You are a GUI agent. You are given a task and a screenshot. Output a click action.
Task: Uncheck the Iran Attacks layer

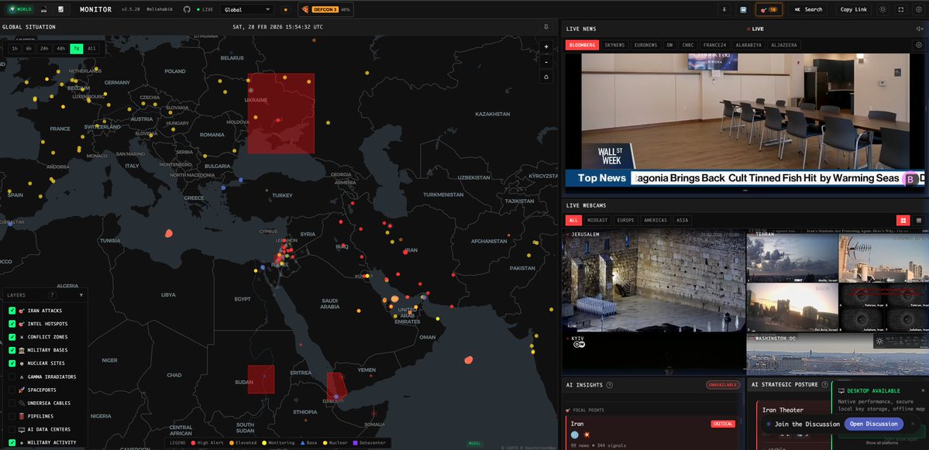tap(12, 311)
